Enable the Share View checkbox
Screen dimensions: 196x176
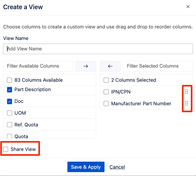click(x=6, y=149)
